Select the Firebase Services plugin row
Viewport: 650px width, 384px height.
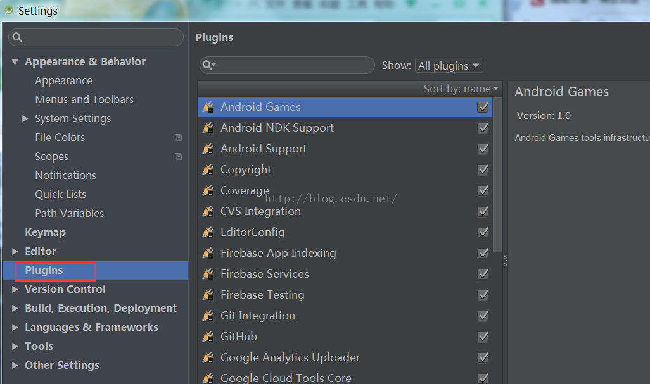345,274
